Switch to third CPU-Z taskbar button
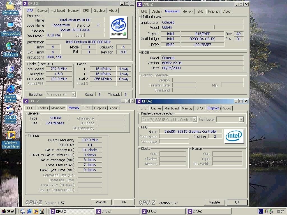Viewport: 287px width, 215px height. 163,211
